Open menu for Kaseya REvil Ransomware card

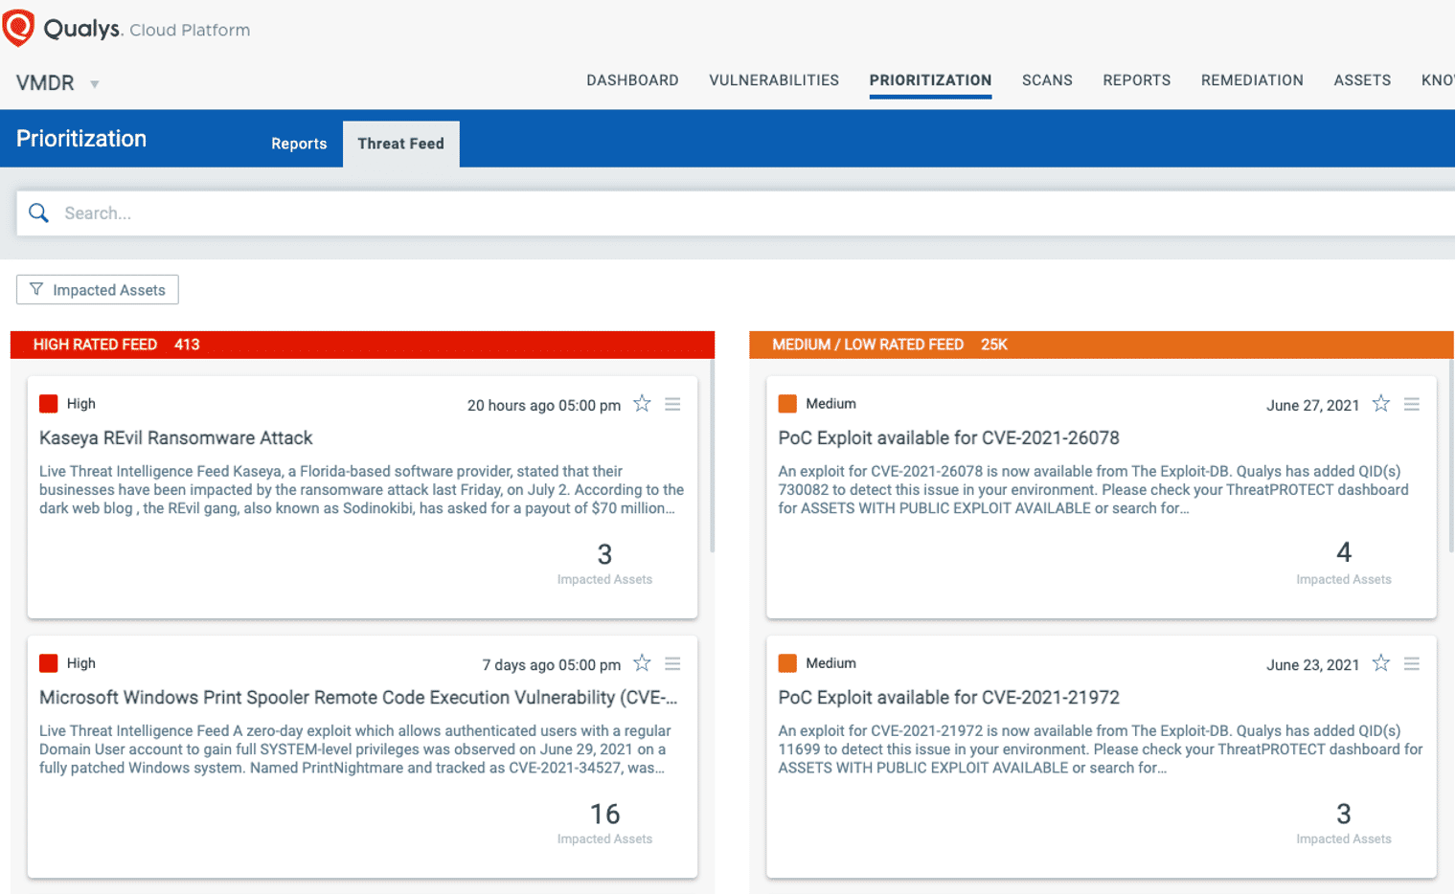coord(672,405)
